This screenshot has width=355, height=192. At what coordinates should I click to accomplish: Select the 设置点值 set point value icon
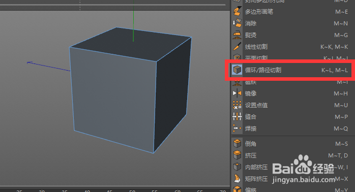coord(237,105)
